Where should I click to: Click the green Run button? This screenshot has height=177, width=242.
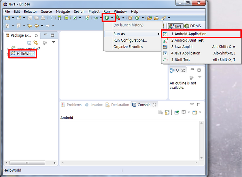click(x=107, y=18)
